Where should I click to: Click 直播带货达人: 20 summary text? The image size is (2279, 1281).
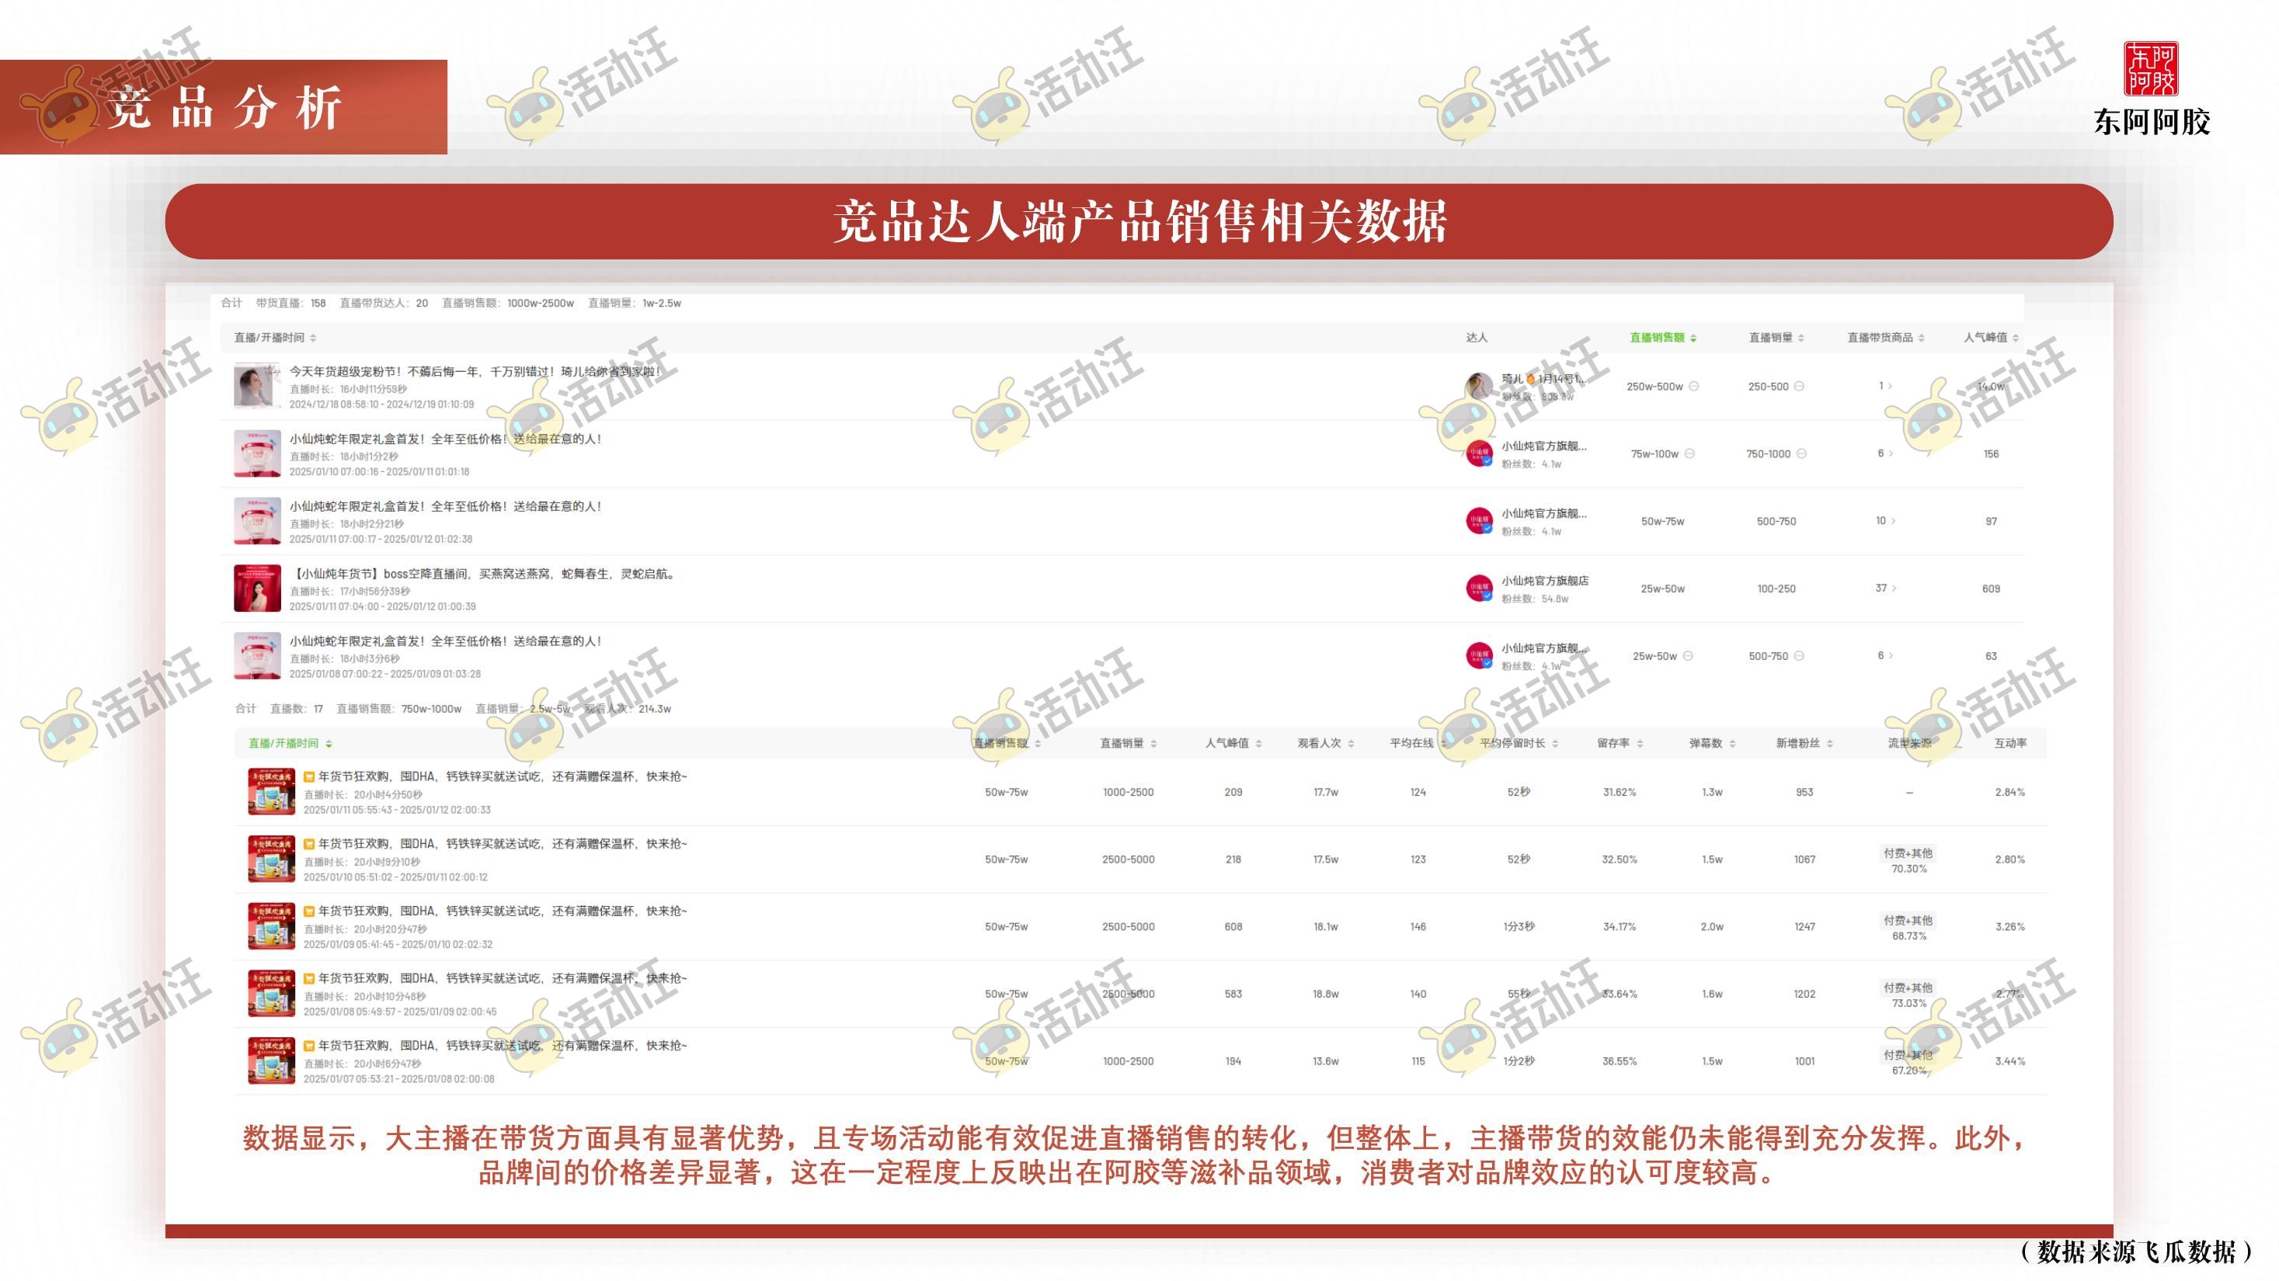tap(384, 304)
